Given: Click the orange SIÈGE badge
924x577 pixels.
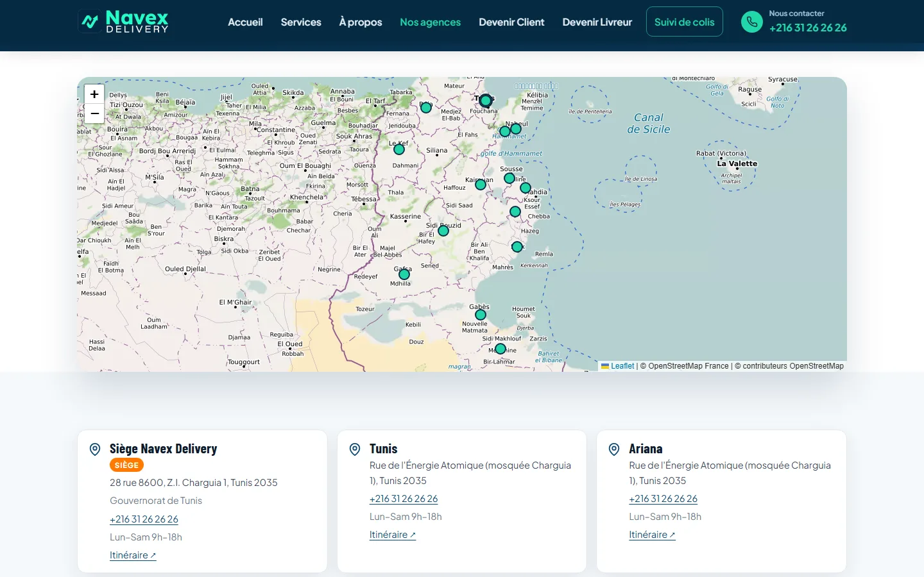Looking at the screenshot, I should tap(126, 465).
